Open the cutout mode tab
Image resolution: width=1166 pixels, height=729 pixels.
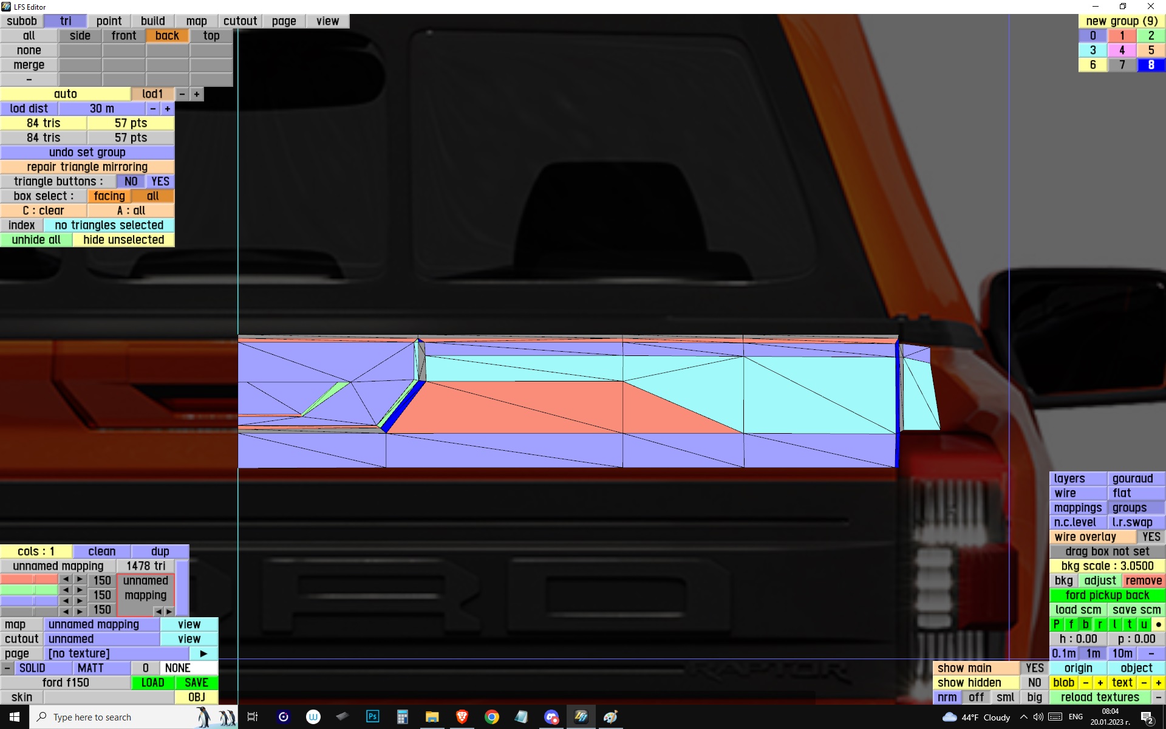pos(240,21)
